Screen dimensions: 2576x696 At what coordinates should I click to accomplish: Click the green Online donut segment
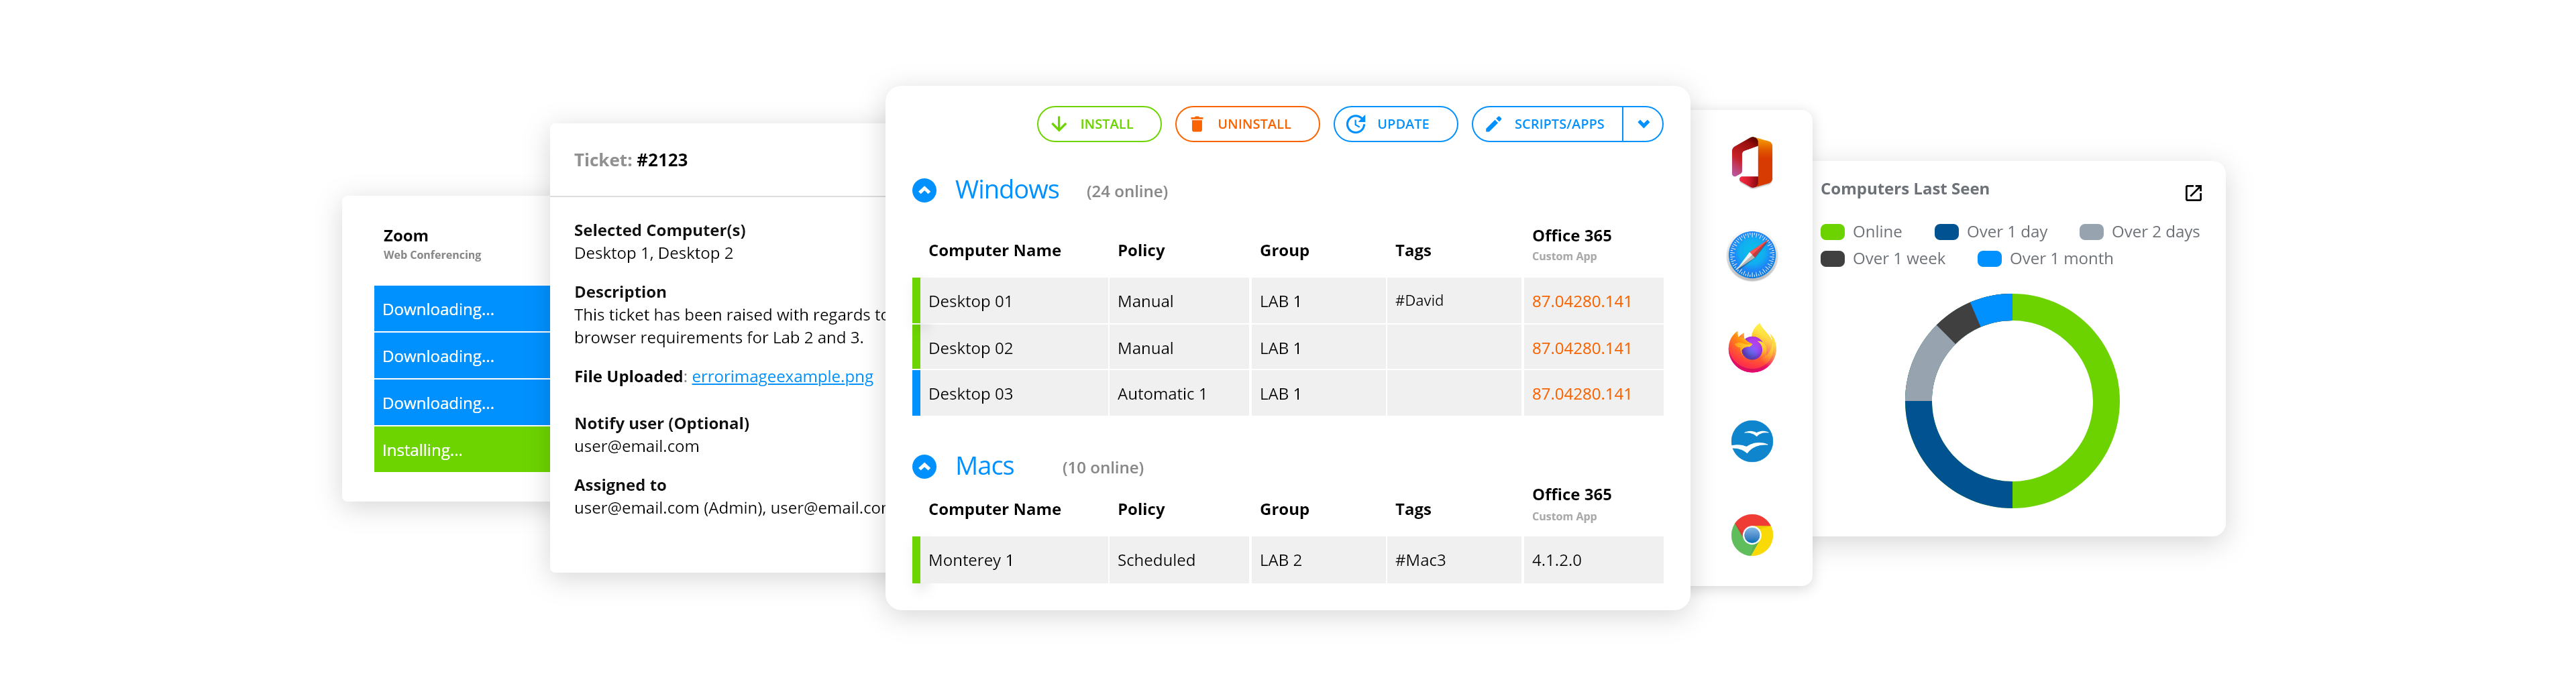2105,400
